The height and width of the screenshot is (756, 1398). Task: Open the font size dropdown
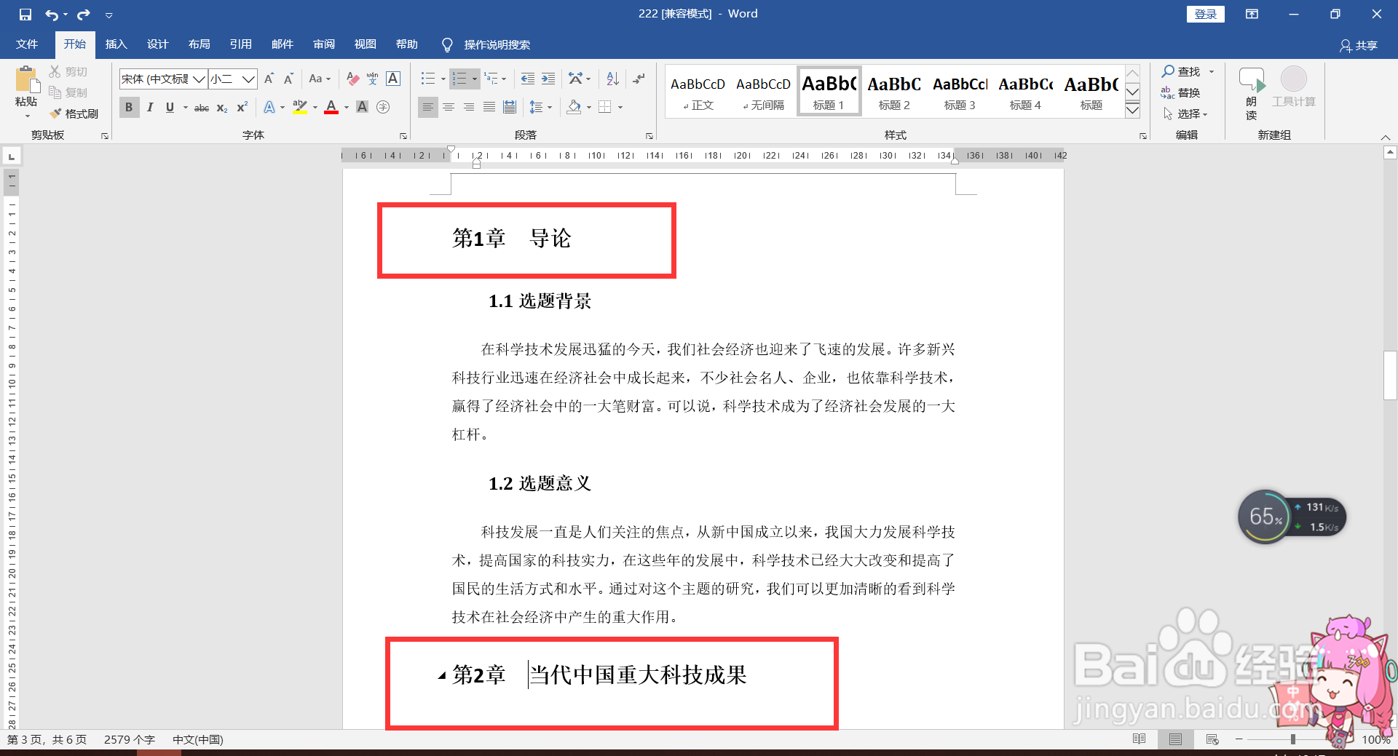pyautogui.click(x=248, y=79)
